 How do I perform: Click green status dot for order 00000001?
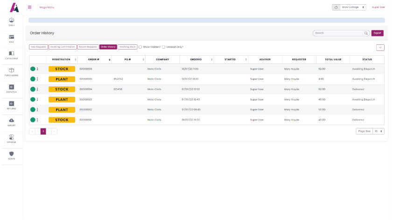coord(33,120)
